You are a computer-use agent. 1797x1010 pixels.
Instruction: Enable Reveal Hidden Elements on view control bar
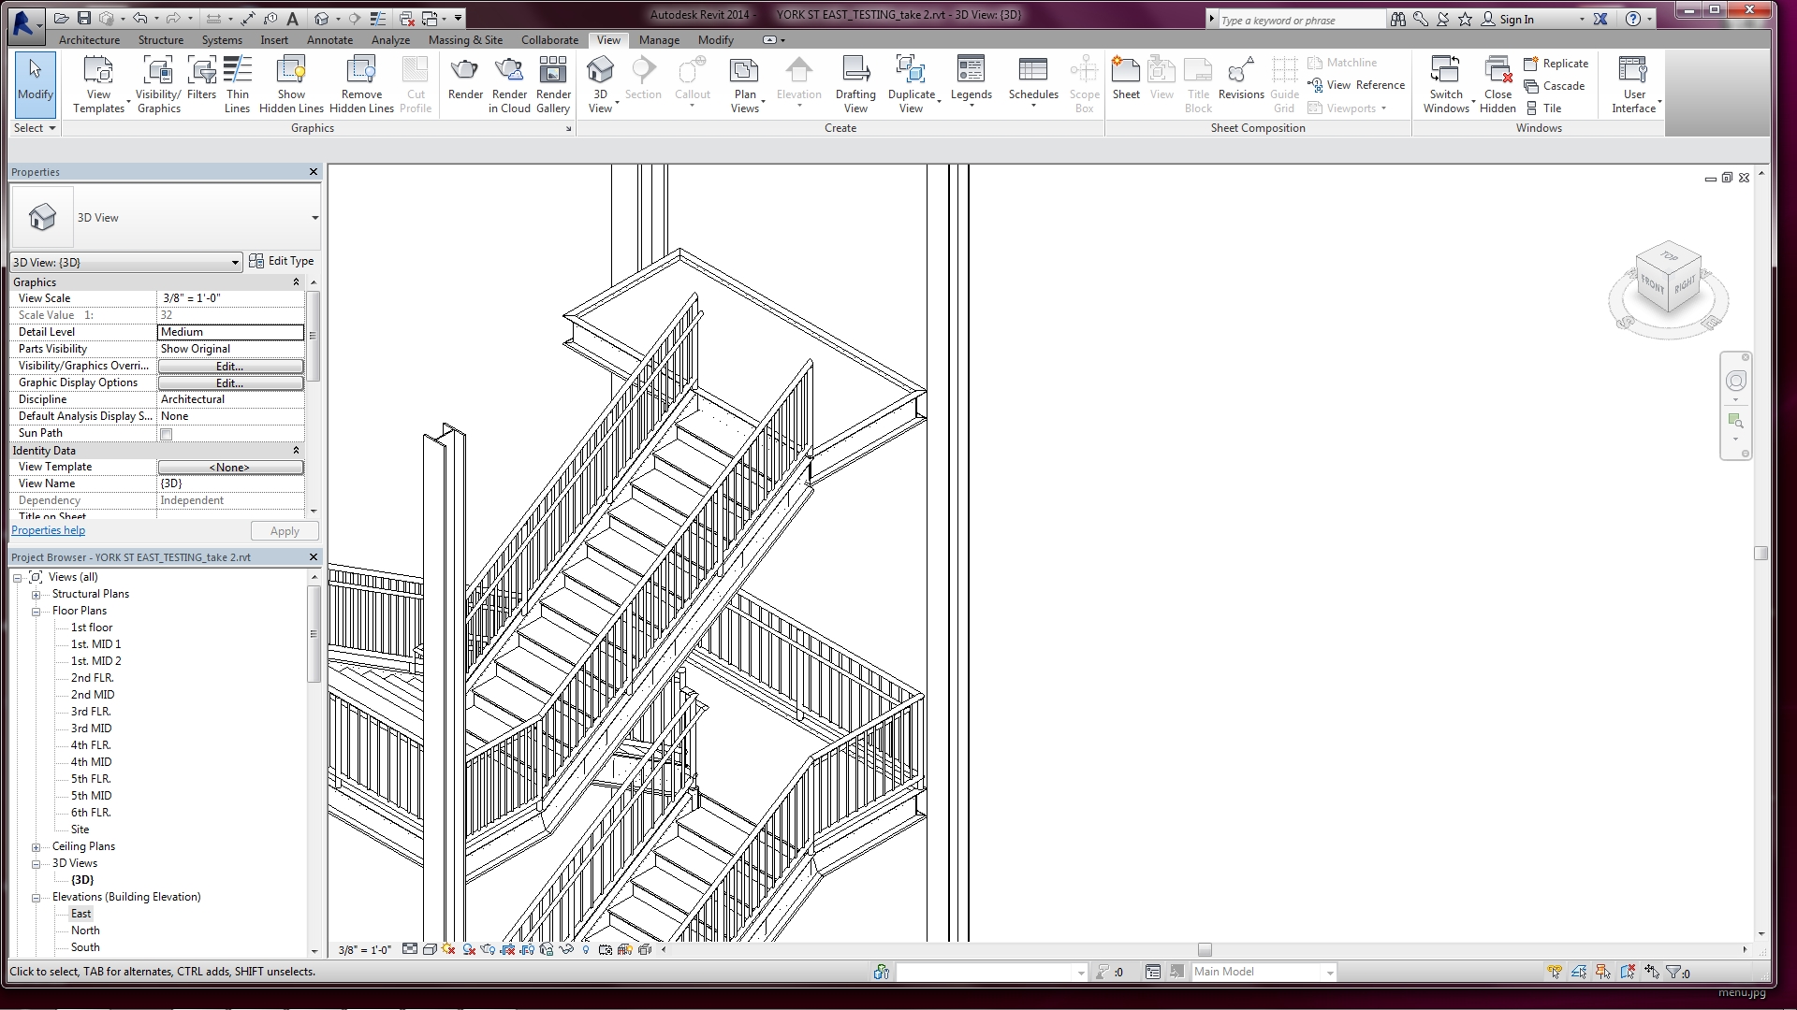coord(587,949)
